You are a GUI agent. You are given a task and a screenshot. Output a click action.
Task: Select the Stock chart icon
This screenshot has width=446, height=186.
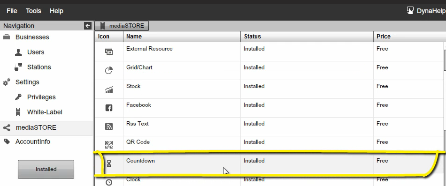109,89
